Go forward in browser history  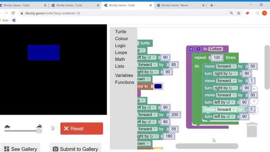[x=6, y=13]
